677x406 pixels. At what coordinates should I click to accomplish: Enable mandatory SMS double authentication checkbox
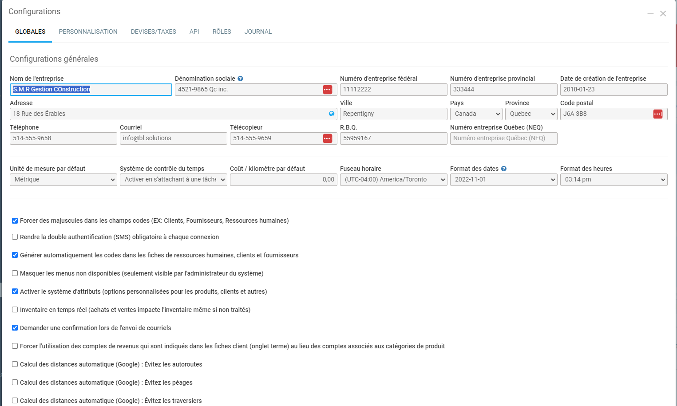pyautogui.click(x=15, y=237)
